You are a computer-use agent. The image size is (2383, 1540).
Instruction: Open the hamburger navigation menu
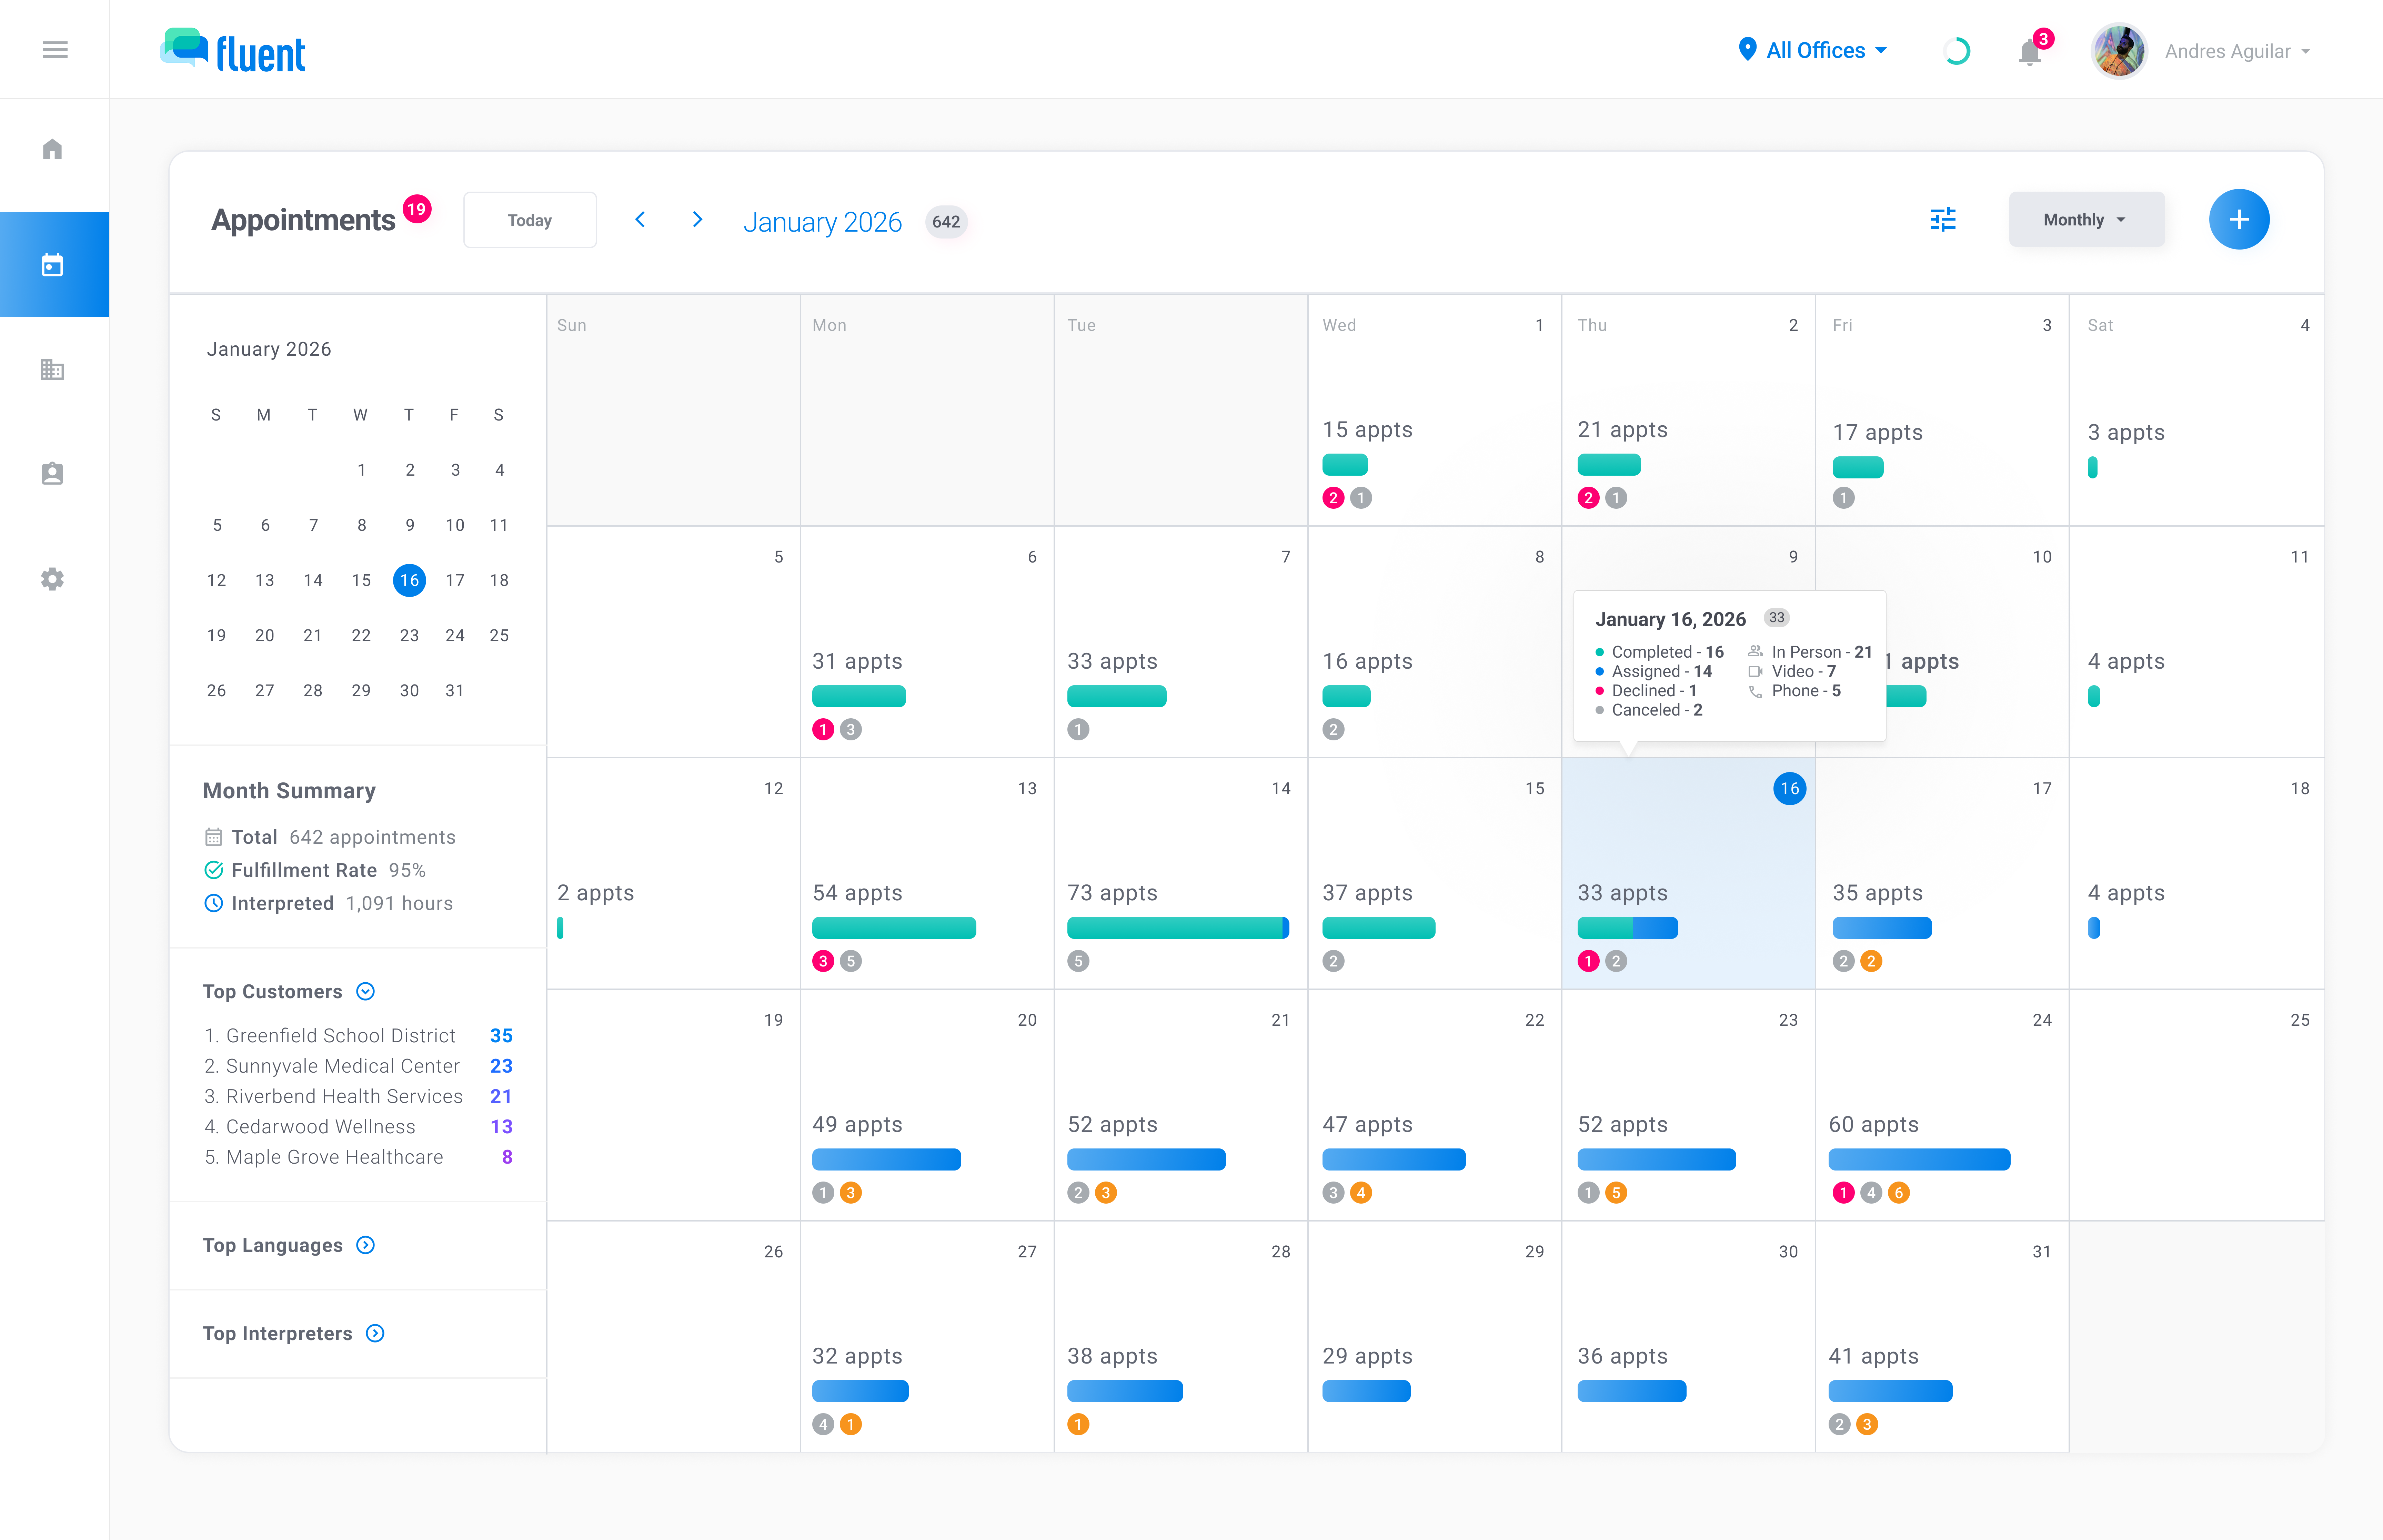click(x=55, y=49)
